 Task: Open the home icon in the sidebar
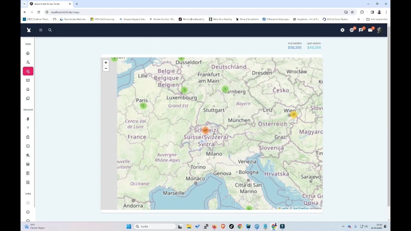(x=28, y=53)
